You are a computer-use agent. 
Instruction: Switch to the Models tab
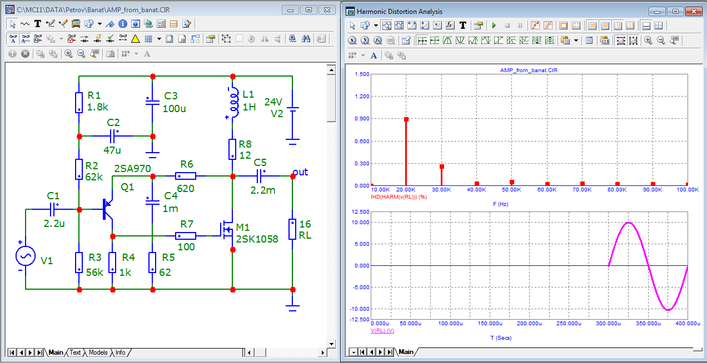[x=98, y=352]
